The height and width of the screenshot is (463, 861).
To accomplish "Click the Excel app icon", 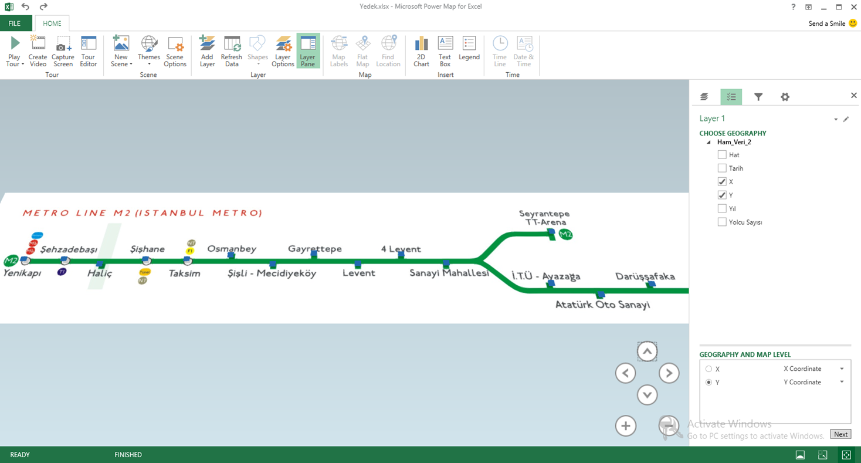I will pos(9,7).
